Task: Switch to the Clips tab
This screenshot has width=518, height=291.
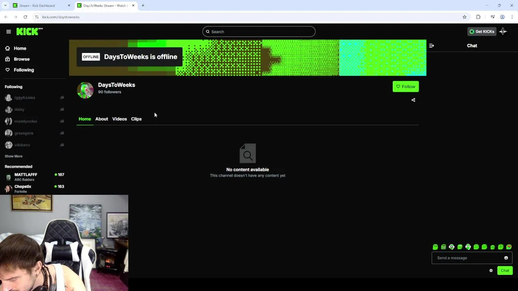Action: (x=136, y=119)
